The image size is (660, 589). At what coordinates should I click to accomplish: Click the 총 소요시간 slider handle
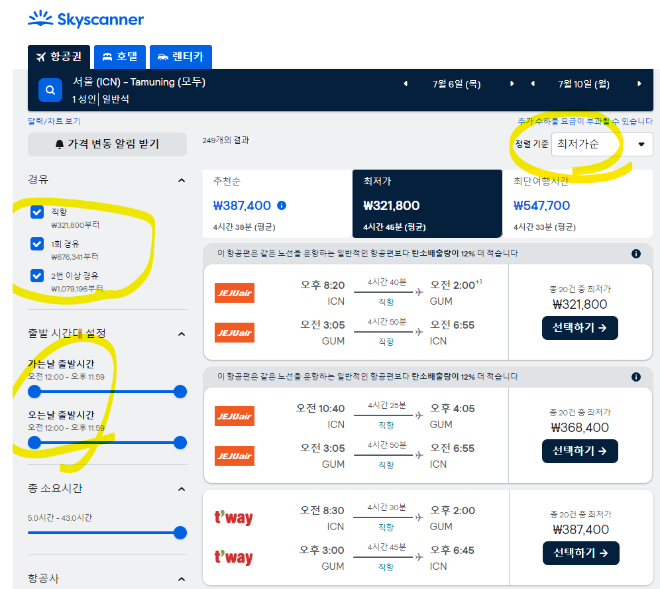click(x=180, y=533)
